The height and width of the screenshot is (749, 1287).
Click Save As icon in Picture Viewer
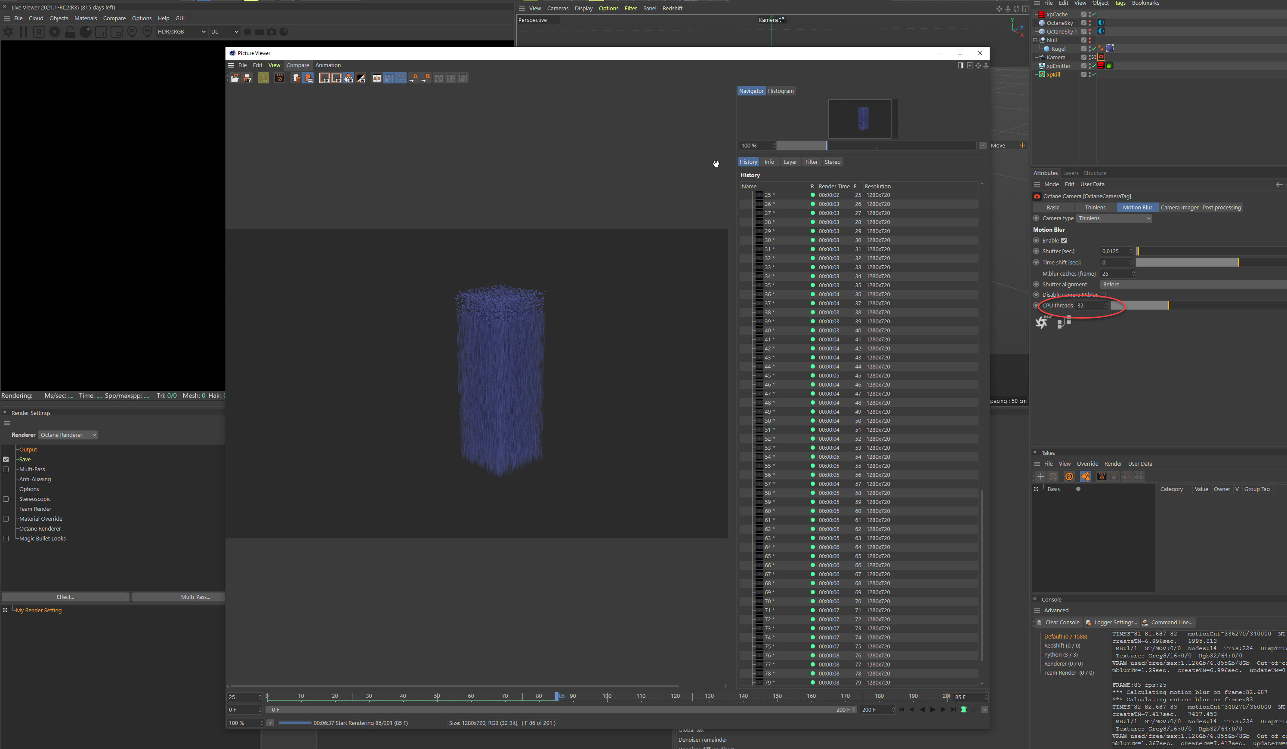click(x=247, y=78)
